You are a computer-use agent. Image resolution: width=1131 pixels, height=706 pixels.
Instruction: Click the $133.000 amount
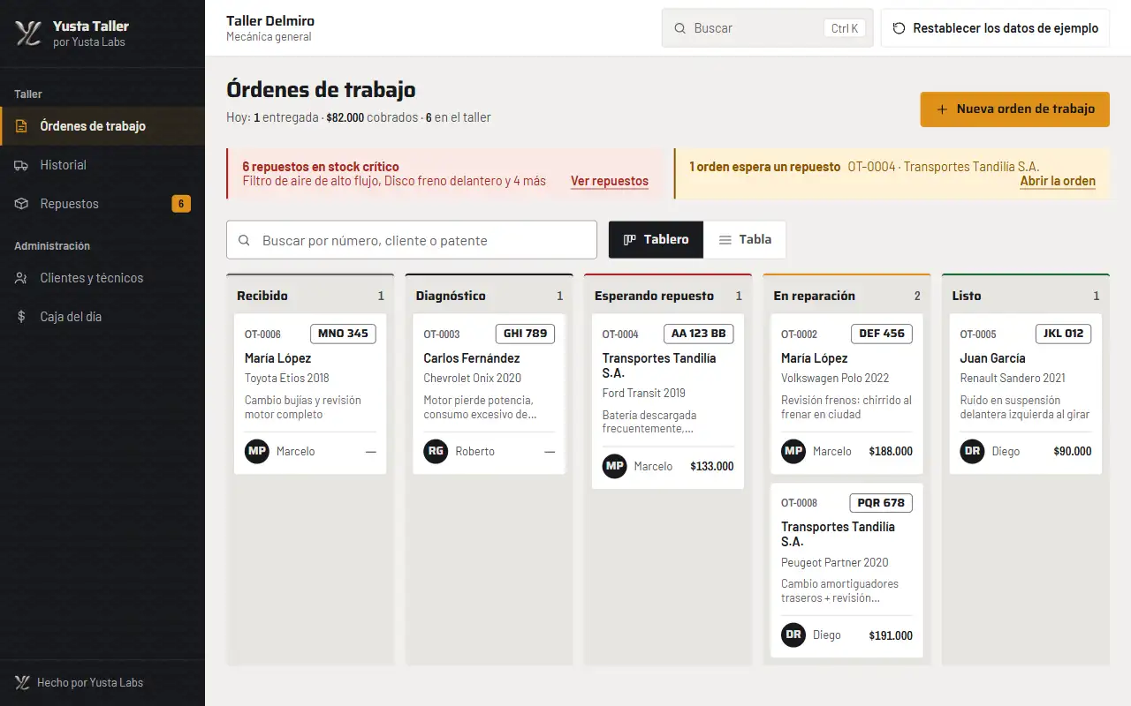pyautogui.click(x=711, y=466)
